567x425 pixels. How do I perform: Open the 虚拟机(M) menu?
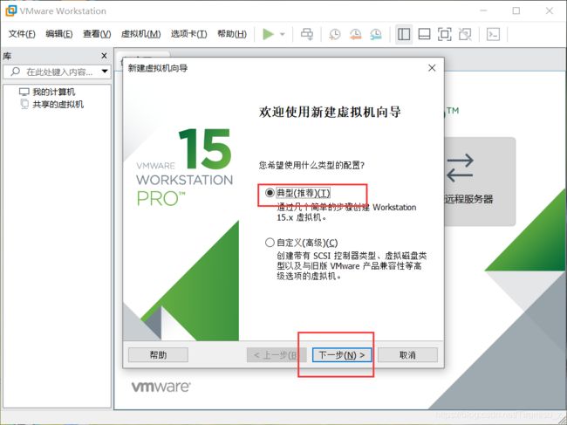[x=140, y=34]
